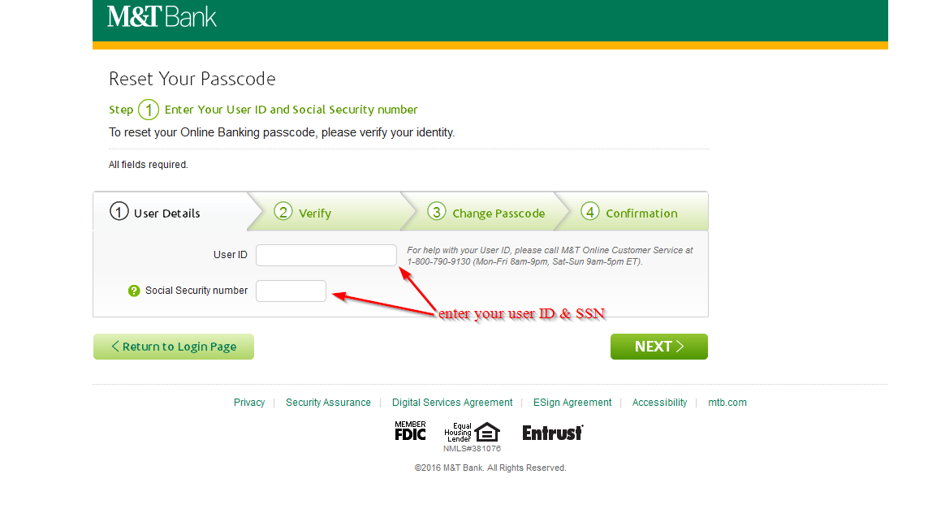The width and height of the screenshot is (928, 526).
Task: Open the Digital Services Agreement link
Action: (x=452, y=403)
